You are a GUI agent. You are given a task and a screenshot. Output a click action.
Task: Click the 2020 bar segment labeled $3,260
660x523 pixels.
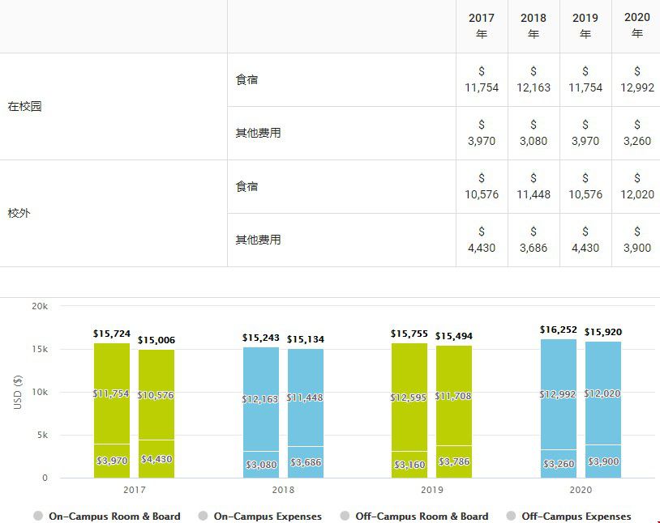coord(559,464)
